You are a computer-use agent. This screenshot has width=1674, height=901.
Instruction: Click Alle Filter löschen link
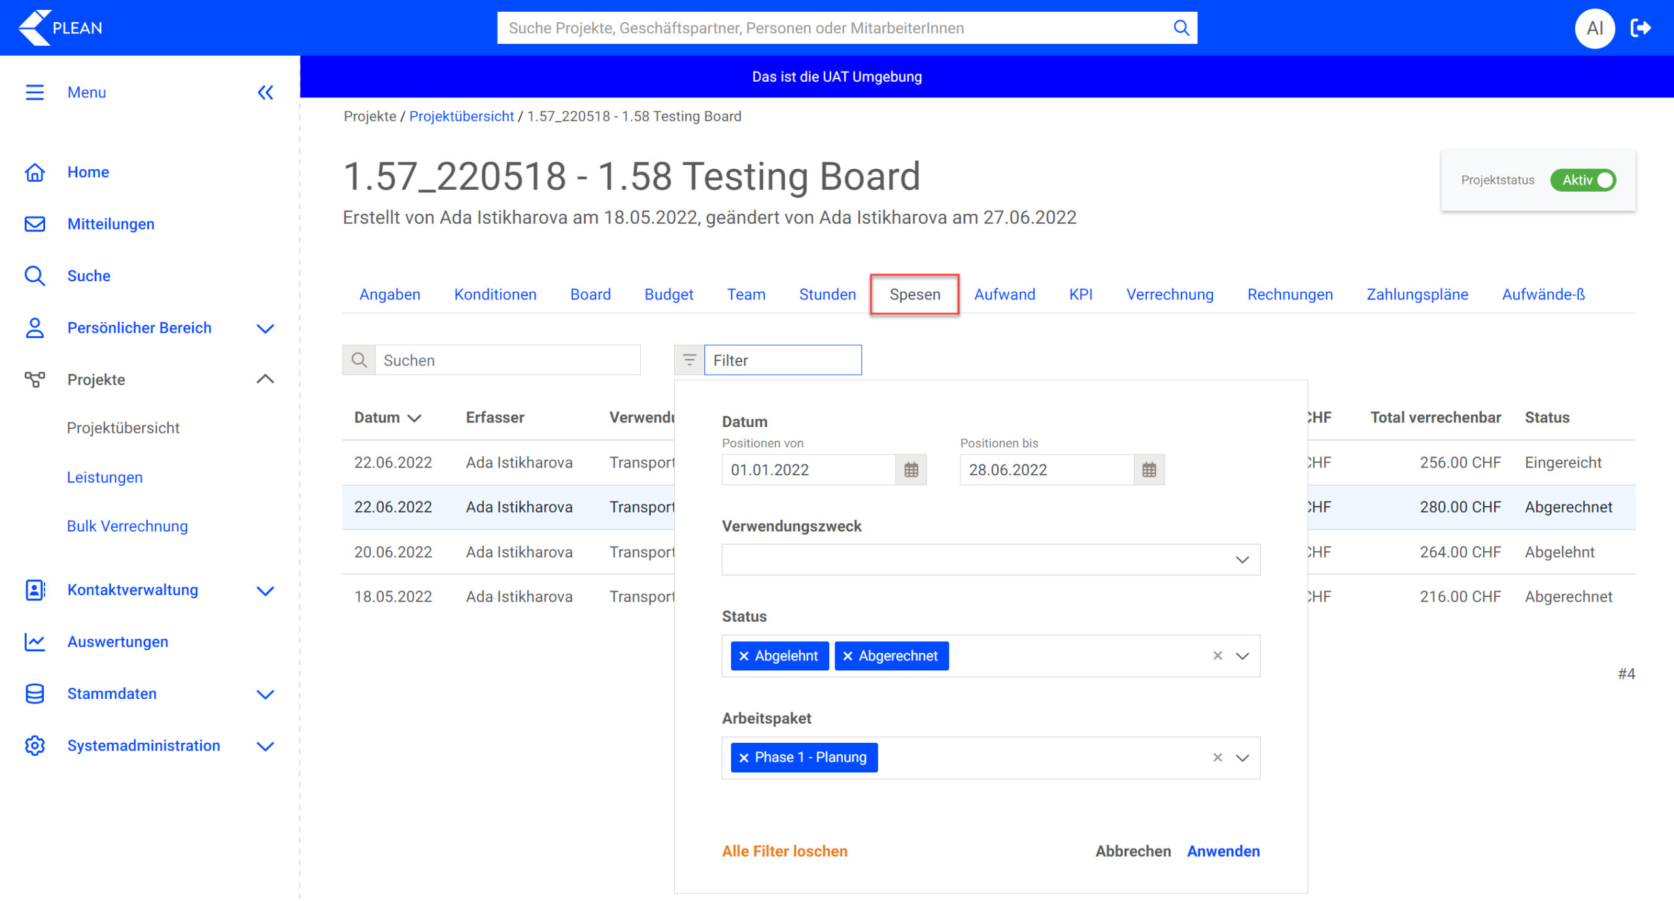tap(784, 851)
